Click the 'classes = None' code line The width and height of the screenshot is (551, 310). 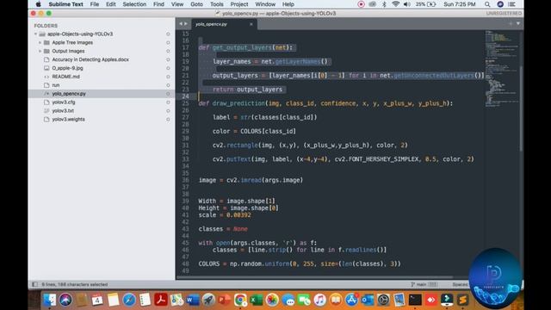tap(223, 229)
